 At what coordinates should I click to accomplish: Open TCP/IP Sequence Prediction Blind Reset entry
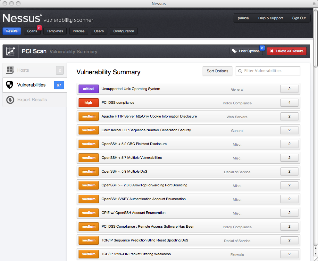(188, 240)
